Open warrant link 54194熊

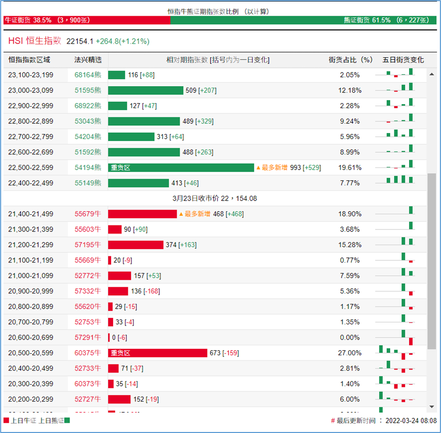88,168
